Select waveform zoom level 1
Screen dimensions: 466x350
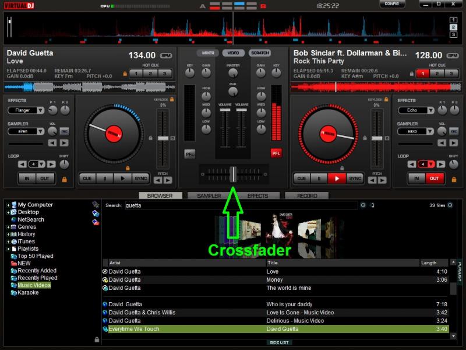(453, 20)
